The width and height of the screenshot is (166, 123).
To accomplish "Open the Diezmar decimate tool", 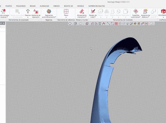I will [x=28, y=13].
